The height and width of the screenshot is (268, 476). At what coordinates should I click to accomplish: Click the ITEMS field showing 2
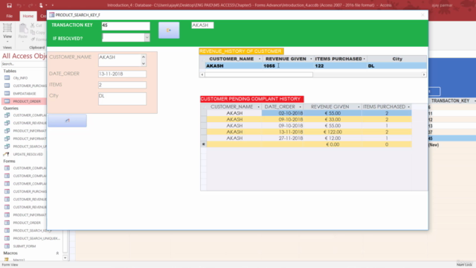(122, 85)
